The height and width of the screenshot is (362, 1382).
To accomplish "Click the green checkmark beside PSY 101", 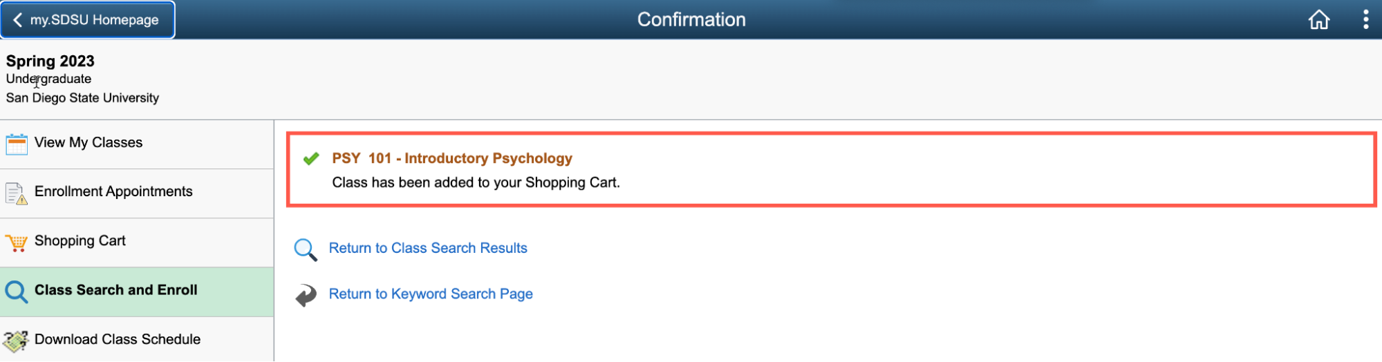I will 311,158.
